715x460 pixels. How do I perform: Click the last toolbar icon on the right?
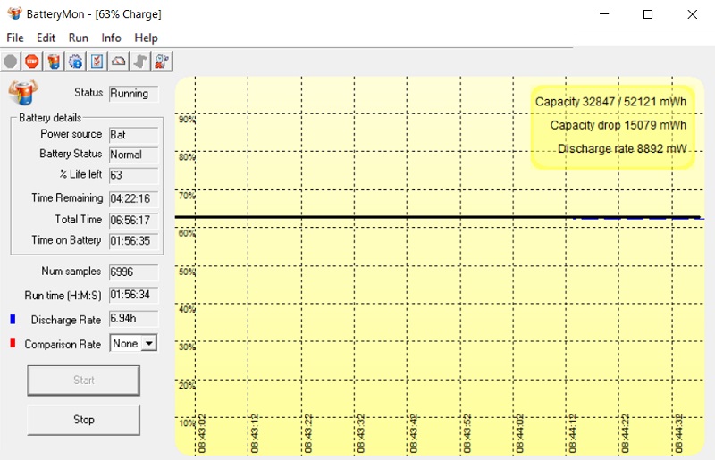click(162, 62)
